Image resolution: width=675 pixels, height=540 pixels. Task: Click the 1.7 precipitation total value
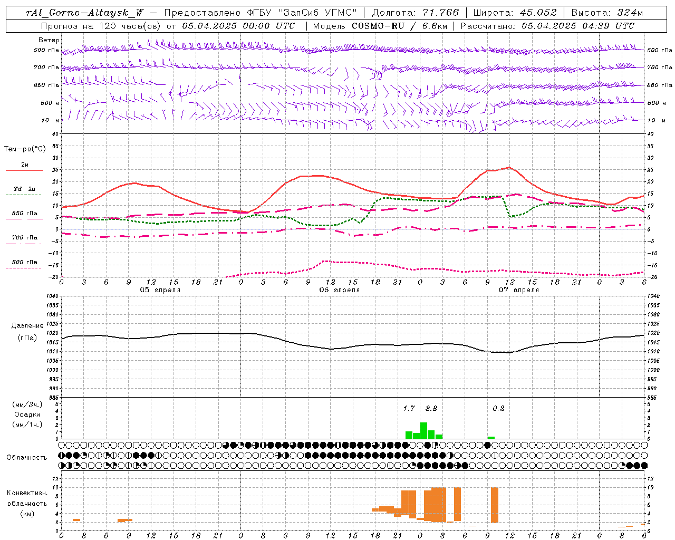tap(409, 408)
